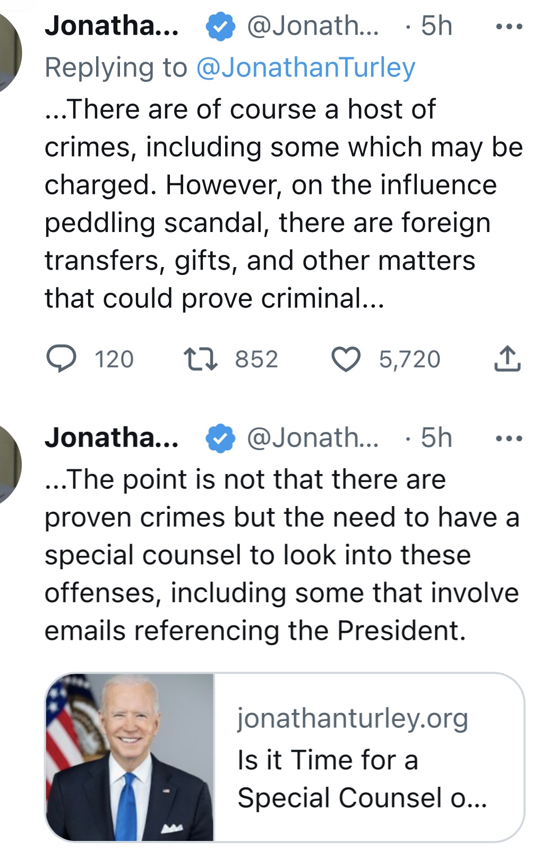
Task: Click verified badge on the first tweet
Action: pyautogui.click(x=220, y=26)
